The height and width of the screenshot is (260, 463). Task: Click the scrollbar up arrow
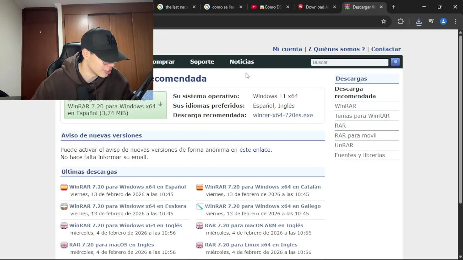(460, 32)
